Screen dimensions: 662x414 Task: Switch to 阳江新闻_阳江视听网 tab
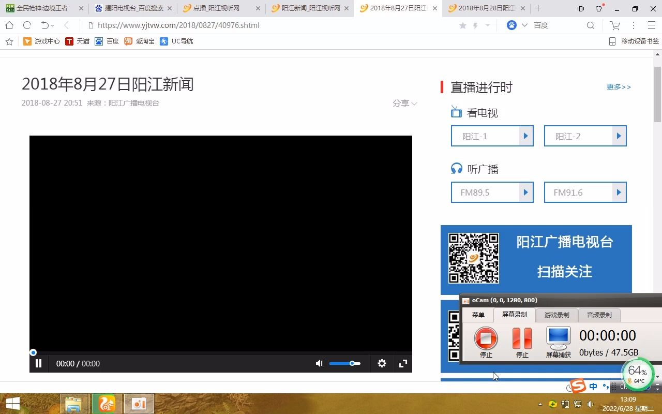click(310, 8)
